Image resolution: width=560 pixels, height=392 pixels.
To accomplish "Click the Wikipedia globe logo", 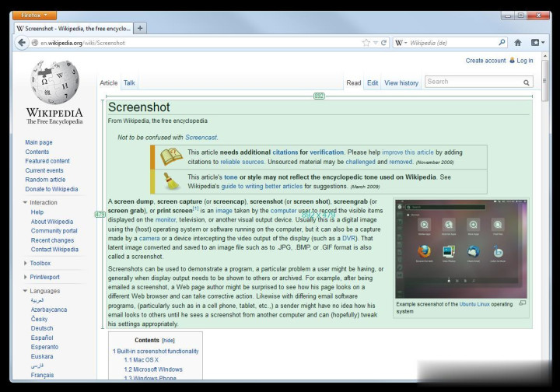I will coord(54,84).
